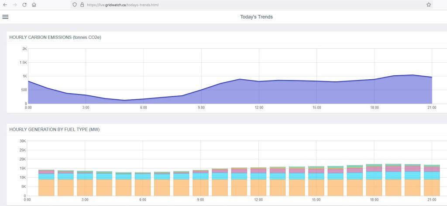Open the hamburger menu
The height and width of the screenshot is (206, 447).
tap(5, 17)
